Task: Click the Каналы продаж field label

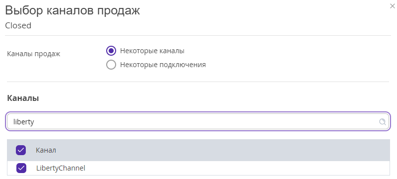Action: (34, 54)
